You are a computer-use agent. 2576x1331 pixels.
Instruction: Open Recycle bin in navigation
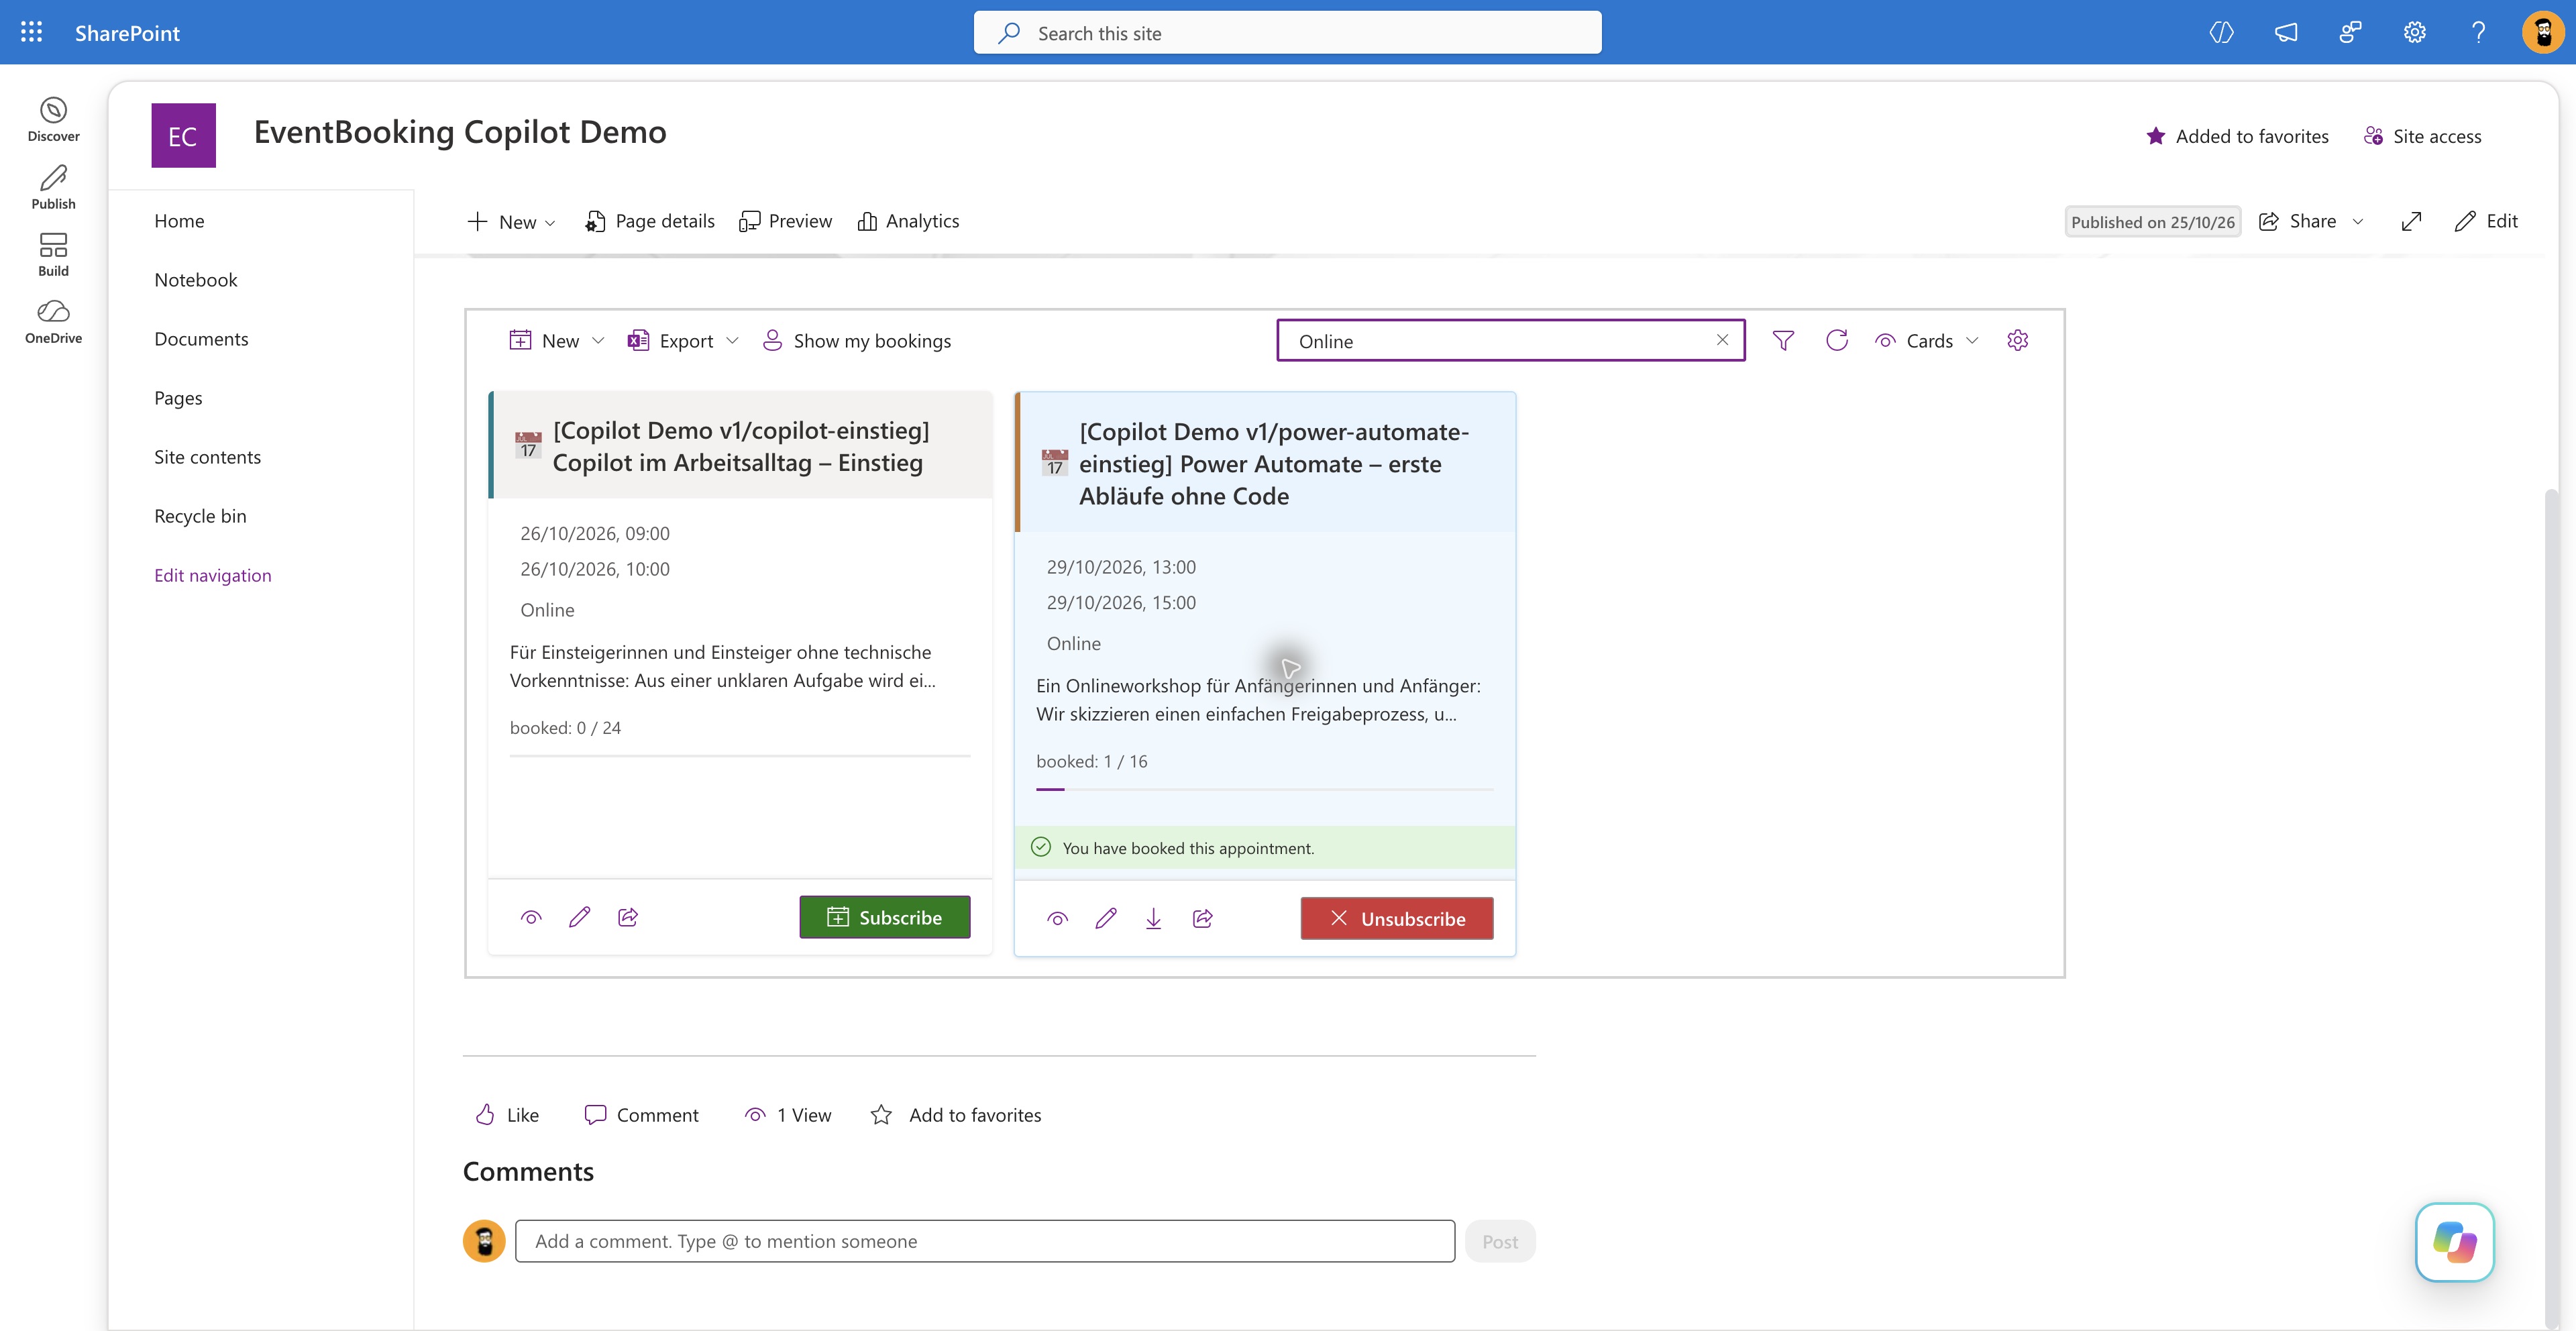(x=200, y=515)
